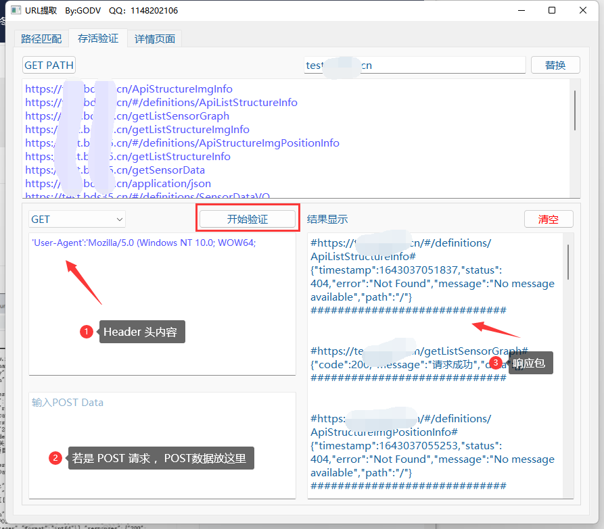Click the app icon in title bar
The width and height of the screenshot is (604, 529).
16,10
